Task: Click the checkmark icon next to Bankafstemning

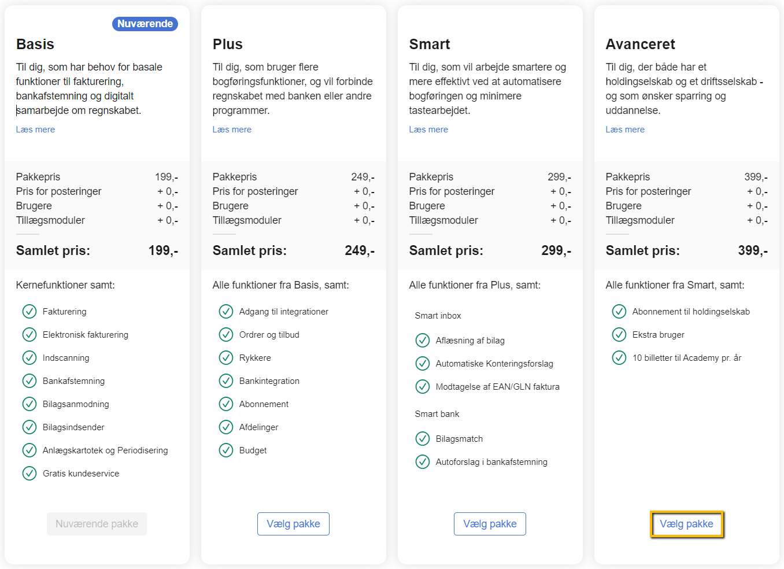Action: click(29, 381)
